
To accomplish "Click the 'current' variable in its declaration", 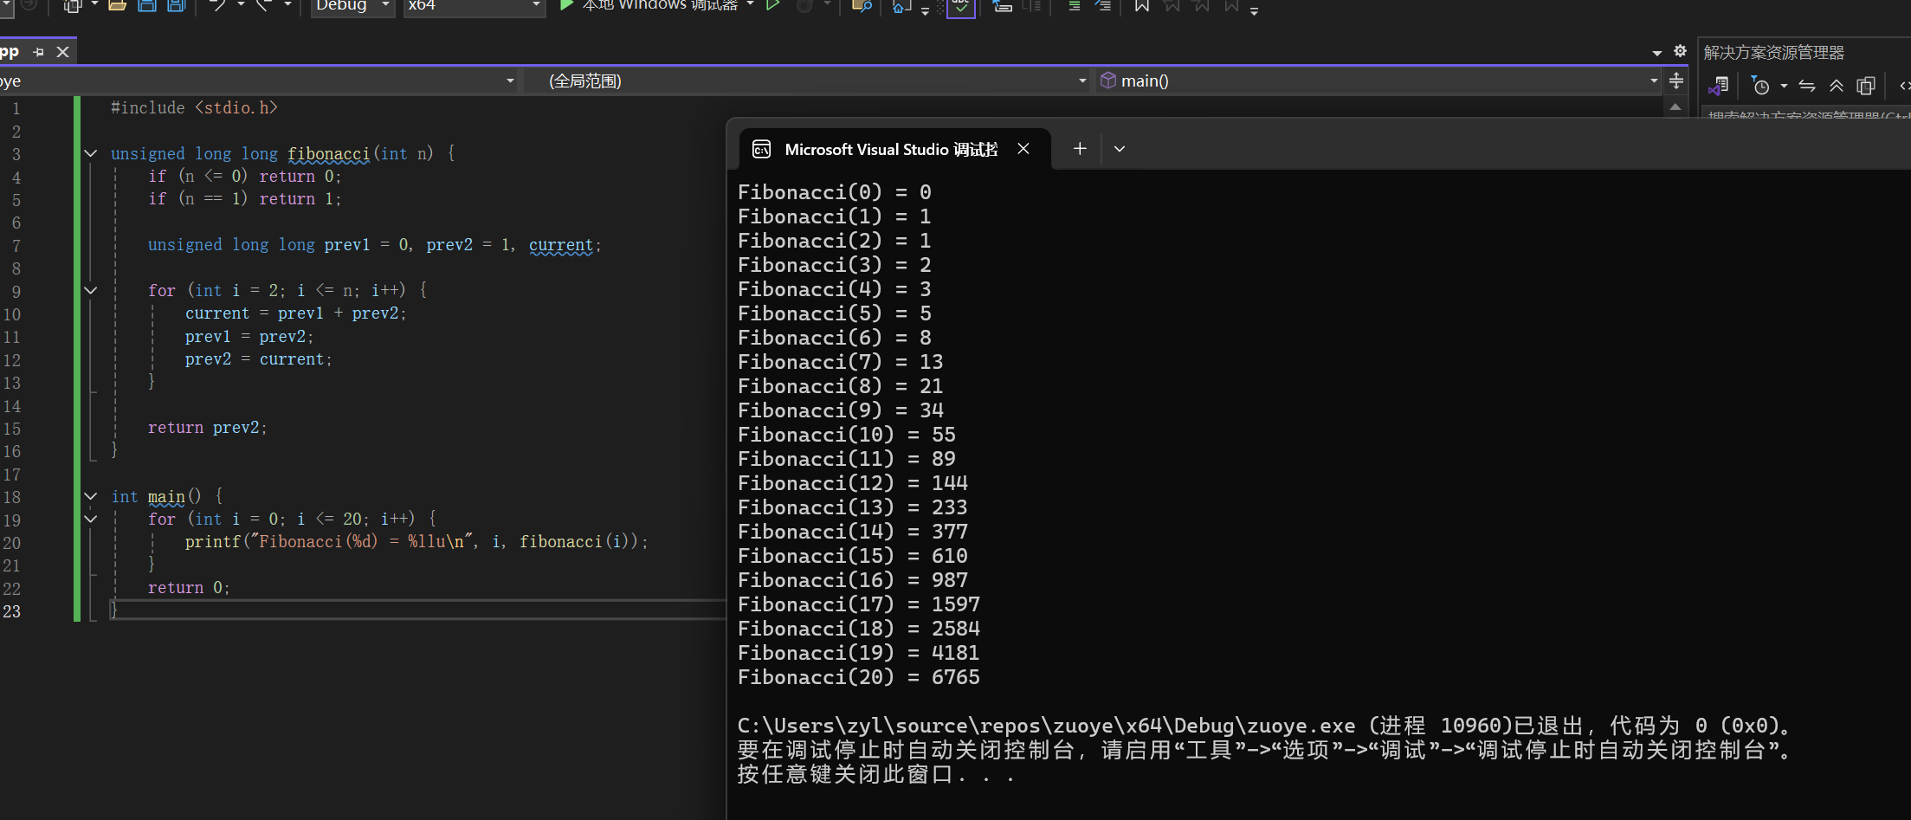I will [x=561, y=245].
